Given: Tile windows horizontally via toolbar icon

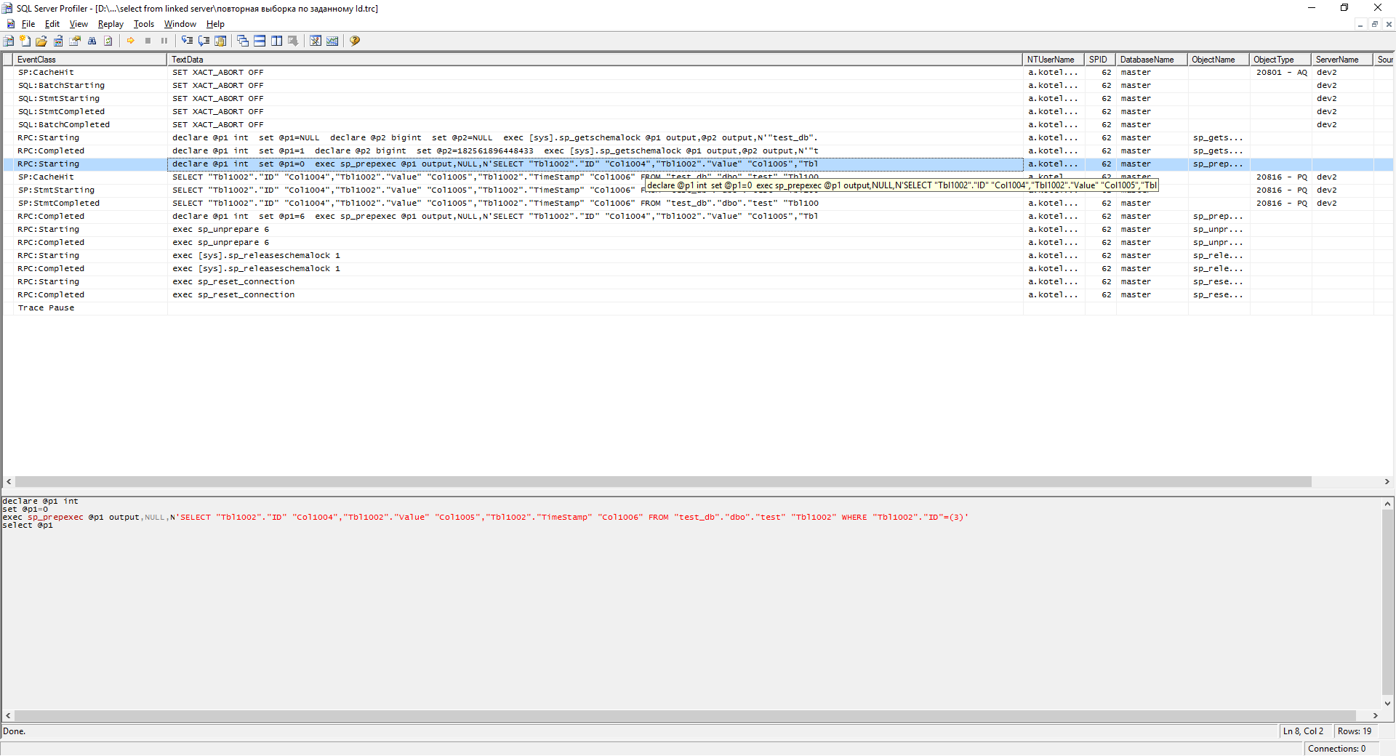Looking at the screenshot, I should [260, 41].
